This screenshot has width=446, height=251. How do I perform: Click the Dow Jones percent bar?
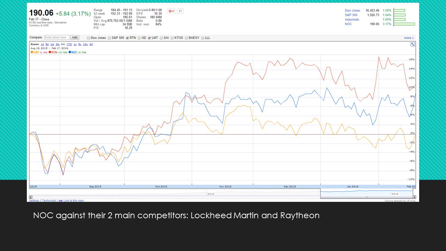pos(399,10)
